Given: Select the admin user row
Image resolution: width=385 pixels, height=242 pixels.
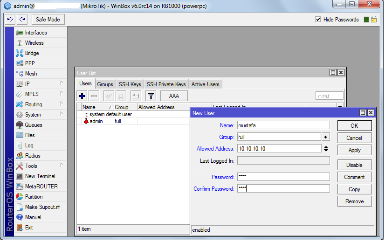Looking at the screenshot, I should click(134, 121).
